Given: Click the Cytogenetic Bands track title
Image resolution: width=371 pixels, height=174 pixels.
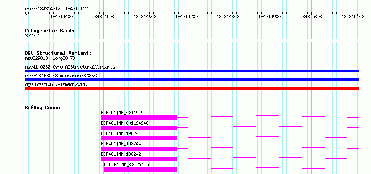Looking at the screenshot, I should pyautogui.click(x=50, y=31).
